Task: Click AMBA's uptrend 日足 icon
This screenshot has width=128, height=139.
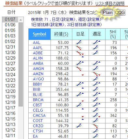Action: (79, 63)
